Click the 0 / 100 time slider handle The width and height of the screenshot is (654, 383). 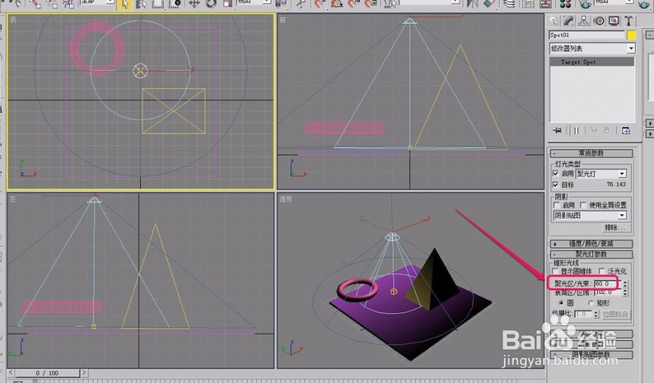coord(47,372)
